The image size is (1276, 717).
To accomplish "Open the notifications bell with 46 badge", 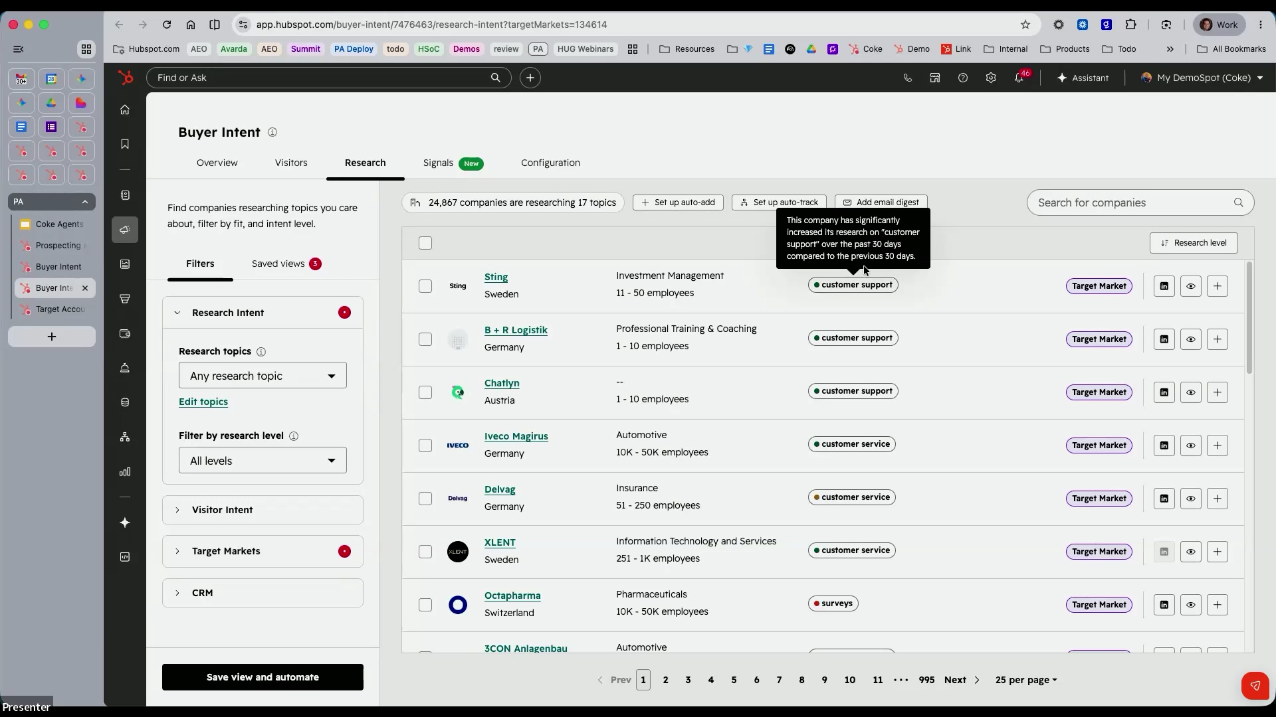I will pos(1019,78).
